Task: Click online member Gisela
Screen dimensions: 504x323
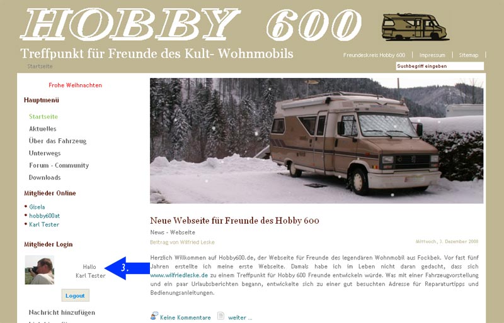Action: pos(37,207)
